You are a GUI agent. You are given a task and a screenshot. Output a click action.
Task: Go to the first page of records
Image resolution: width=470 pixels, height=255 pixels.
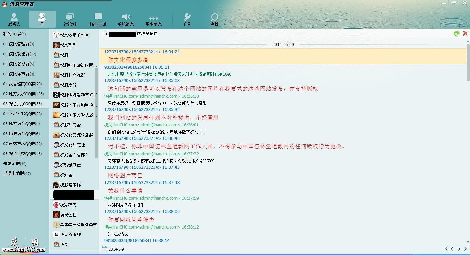pyautogui.click(x=445, y=249)
